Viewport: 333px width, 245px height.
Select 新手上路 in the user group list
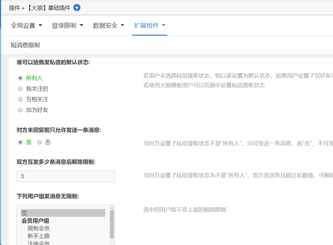click(38, 236)
